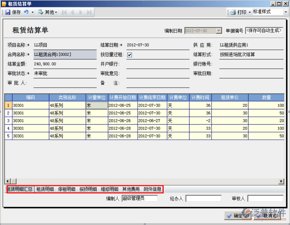The image size is (290, 225).
Task: Switch to the 租赁明细 tab
Action: point(45,189)
